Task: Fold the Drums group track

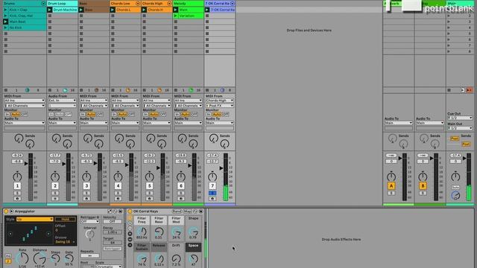Action: 43,3
